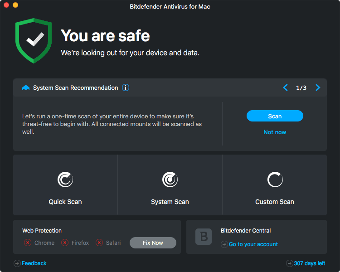The image size is (340, 272).
Task: Click the Chrome red X status icon
Action: tap(28, 243)
